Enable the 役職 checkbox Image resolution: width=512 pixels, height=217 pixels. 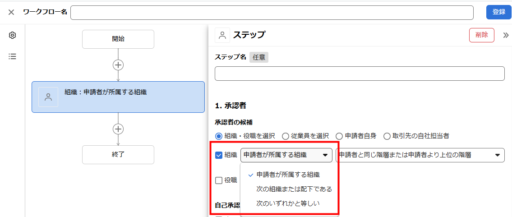[219, 180]
